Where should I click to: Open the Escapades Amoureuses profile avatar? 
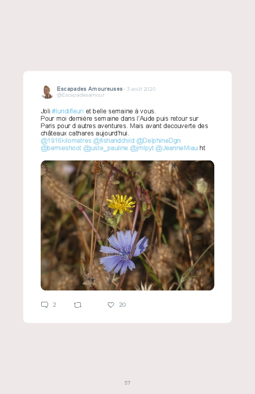[47, 92]
